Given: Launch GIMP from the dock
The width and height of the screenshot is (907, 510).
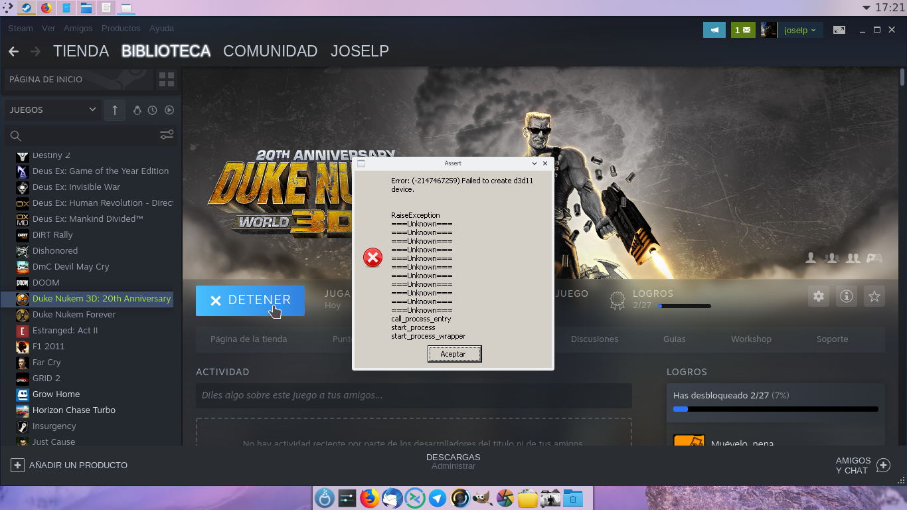Looking at the screenshot, I should tap(483, 498).
